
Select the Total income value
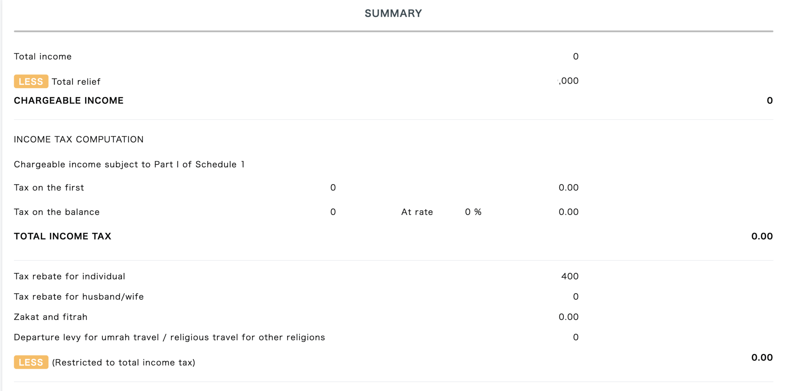point(576,57)
